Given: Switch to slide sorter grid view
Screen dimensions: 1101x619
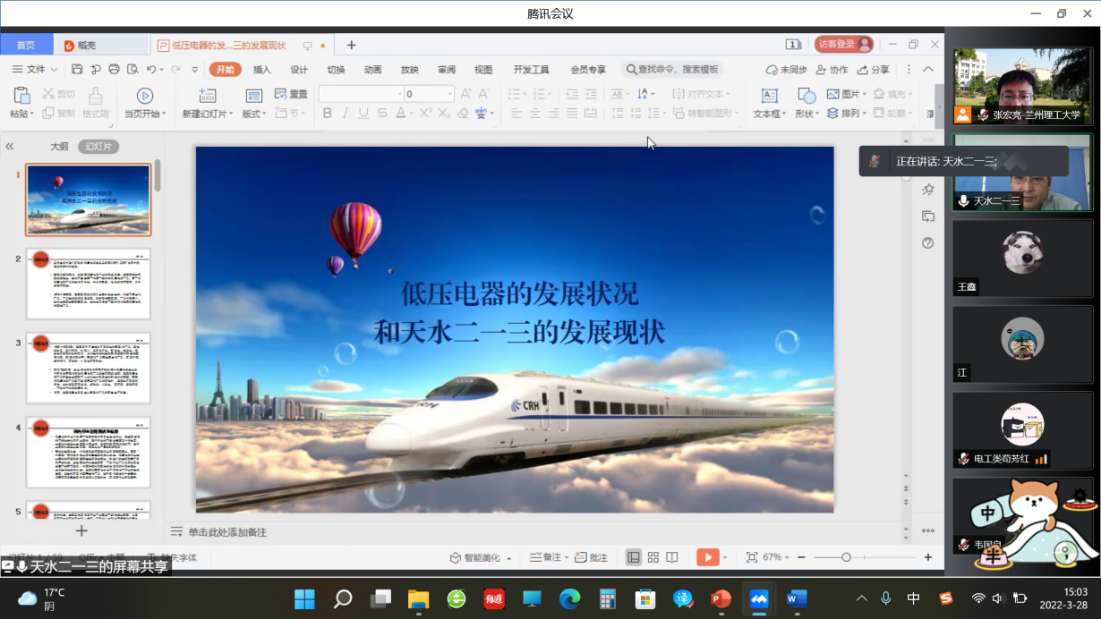Looking at the screenshot, I should coord(653,557).
